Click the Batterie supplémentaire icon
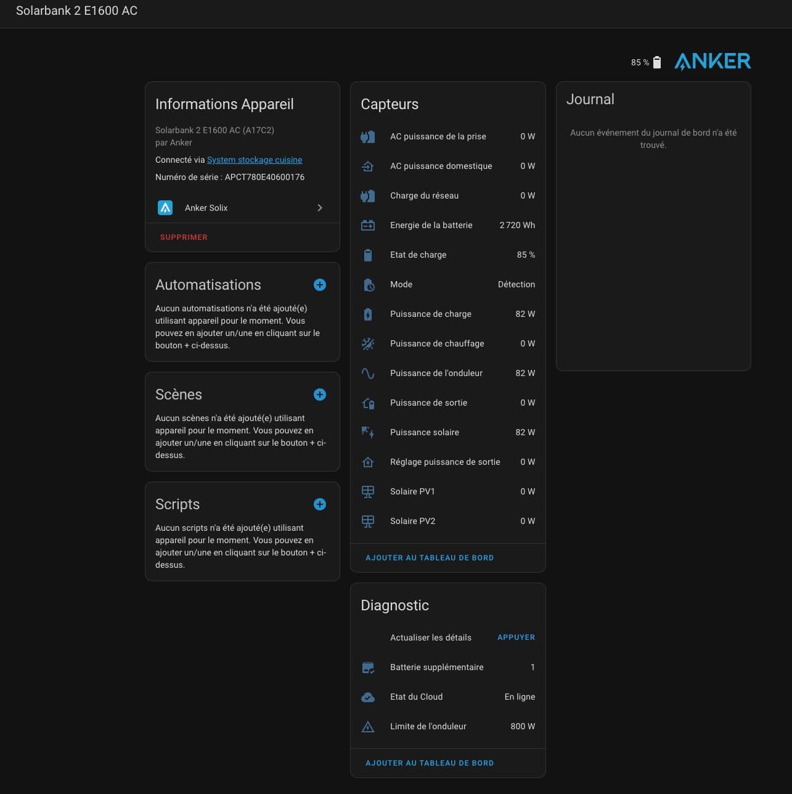The image size is (792, 794). (368, 667)
